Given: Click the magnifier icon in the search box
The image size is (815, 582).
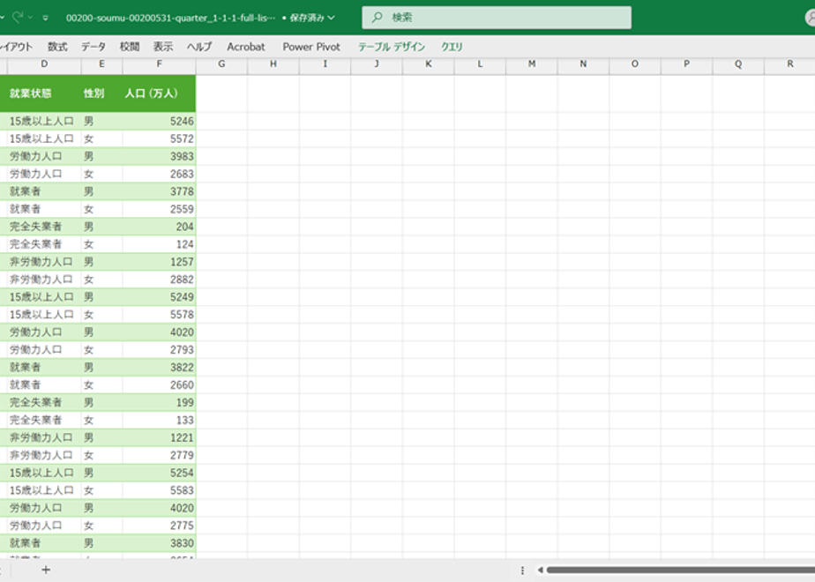Looking at the screenshot, I should click(x=378, y=17).
